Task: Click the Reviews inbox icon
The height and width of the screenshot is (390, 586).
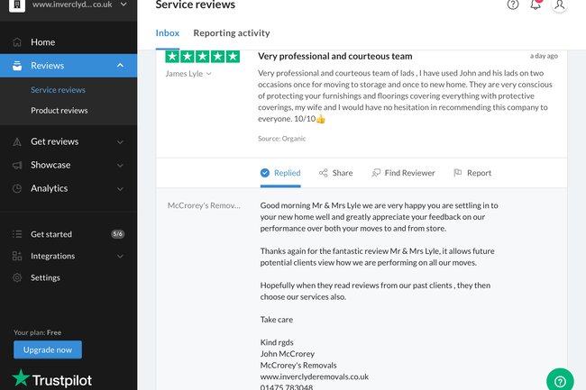Action: point(17,66)
